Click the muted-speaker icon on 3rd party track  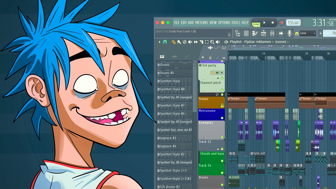(217, 73)
